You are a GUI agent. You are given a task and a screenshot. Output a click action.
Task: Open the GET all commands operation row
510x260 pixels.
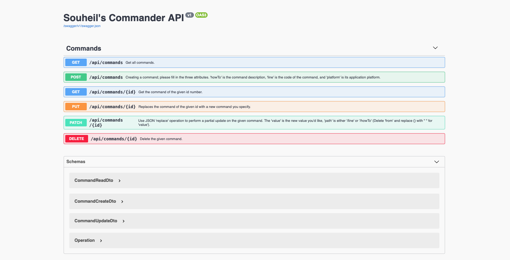[242, 62]
